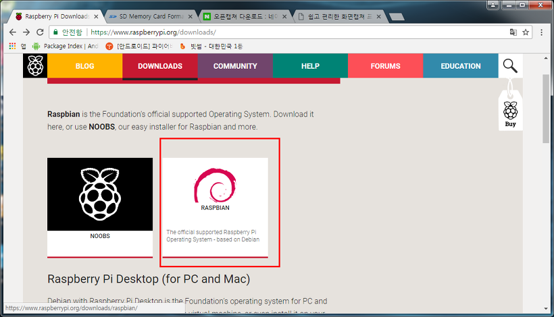
Task: Click the bold NOOBS link in intro text
Action: click(x=102, y=127)
